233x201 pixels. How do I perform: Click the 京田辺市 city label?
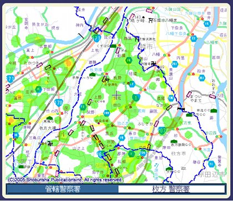pyautogui.click(x=212, y=174)
